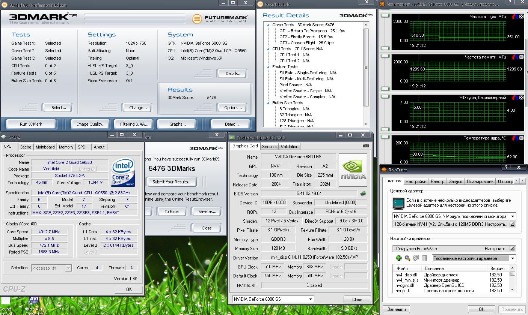Click the Submit Your Results button
Image resolution: width=528 pixels, height=315 pixels.
click(x=172, y=182)
